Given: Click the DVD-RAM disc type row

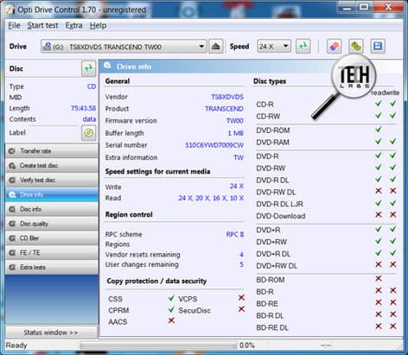Looking at the screenshot, I should click(327, 142).
